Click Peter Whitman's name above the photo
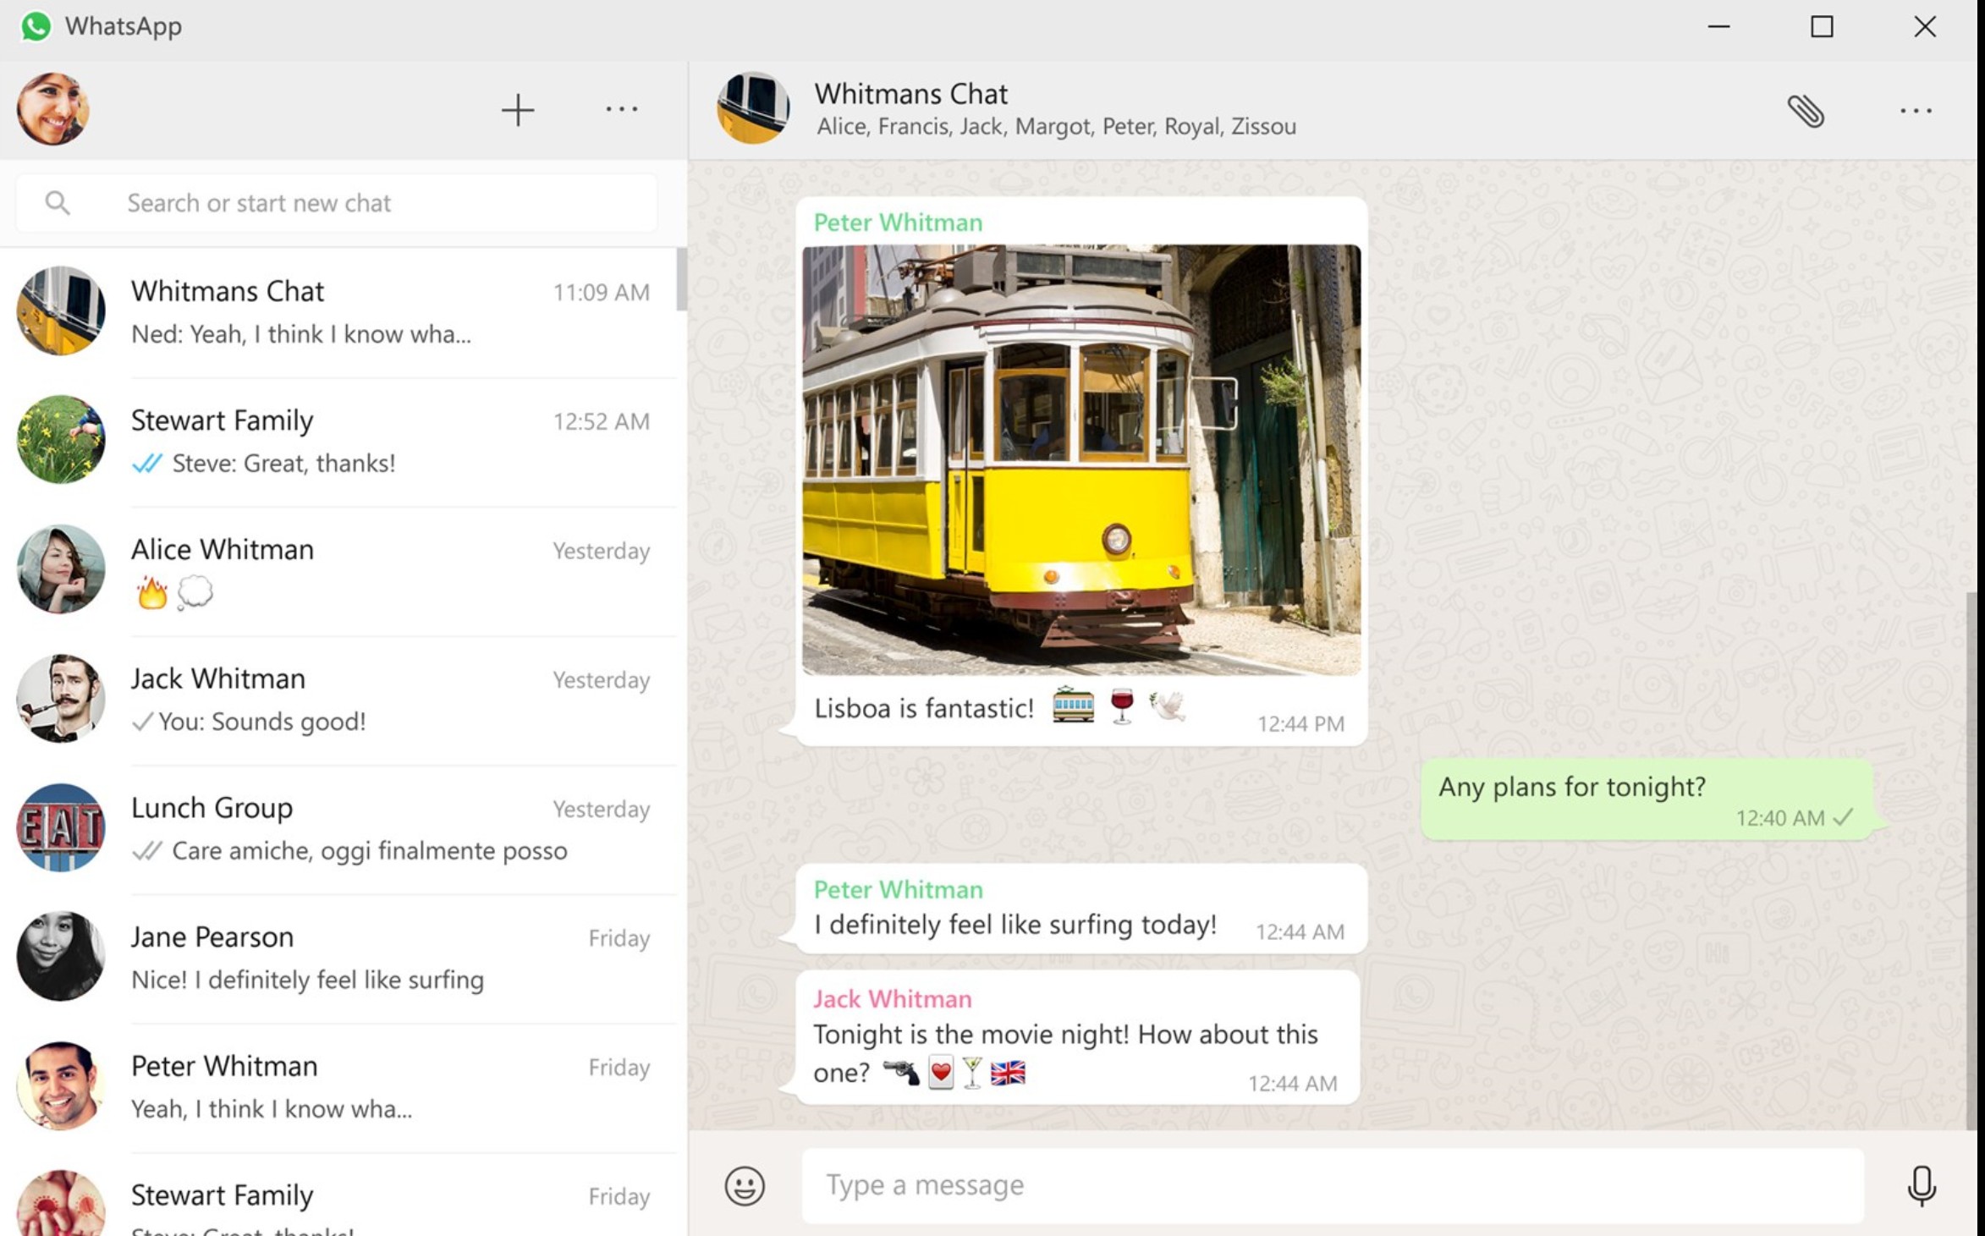 pos(898,222)
